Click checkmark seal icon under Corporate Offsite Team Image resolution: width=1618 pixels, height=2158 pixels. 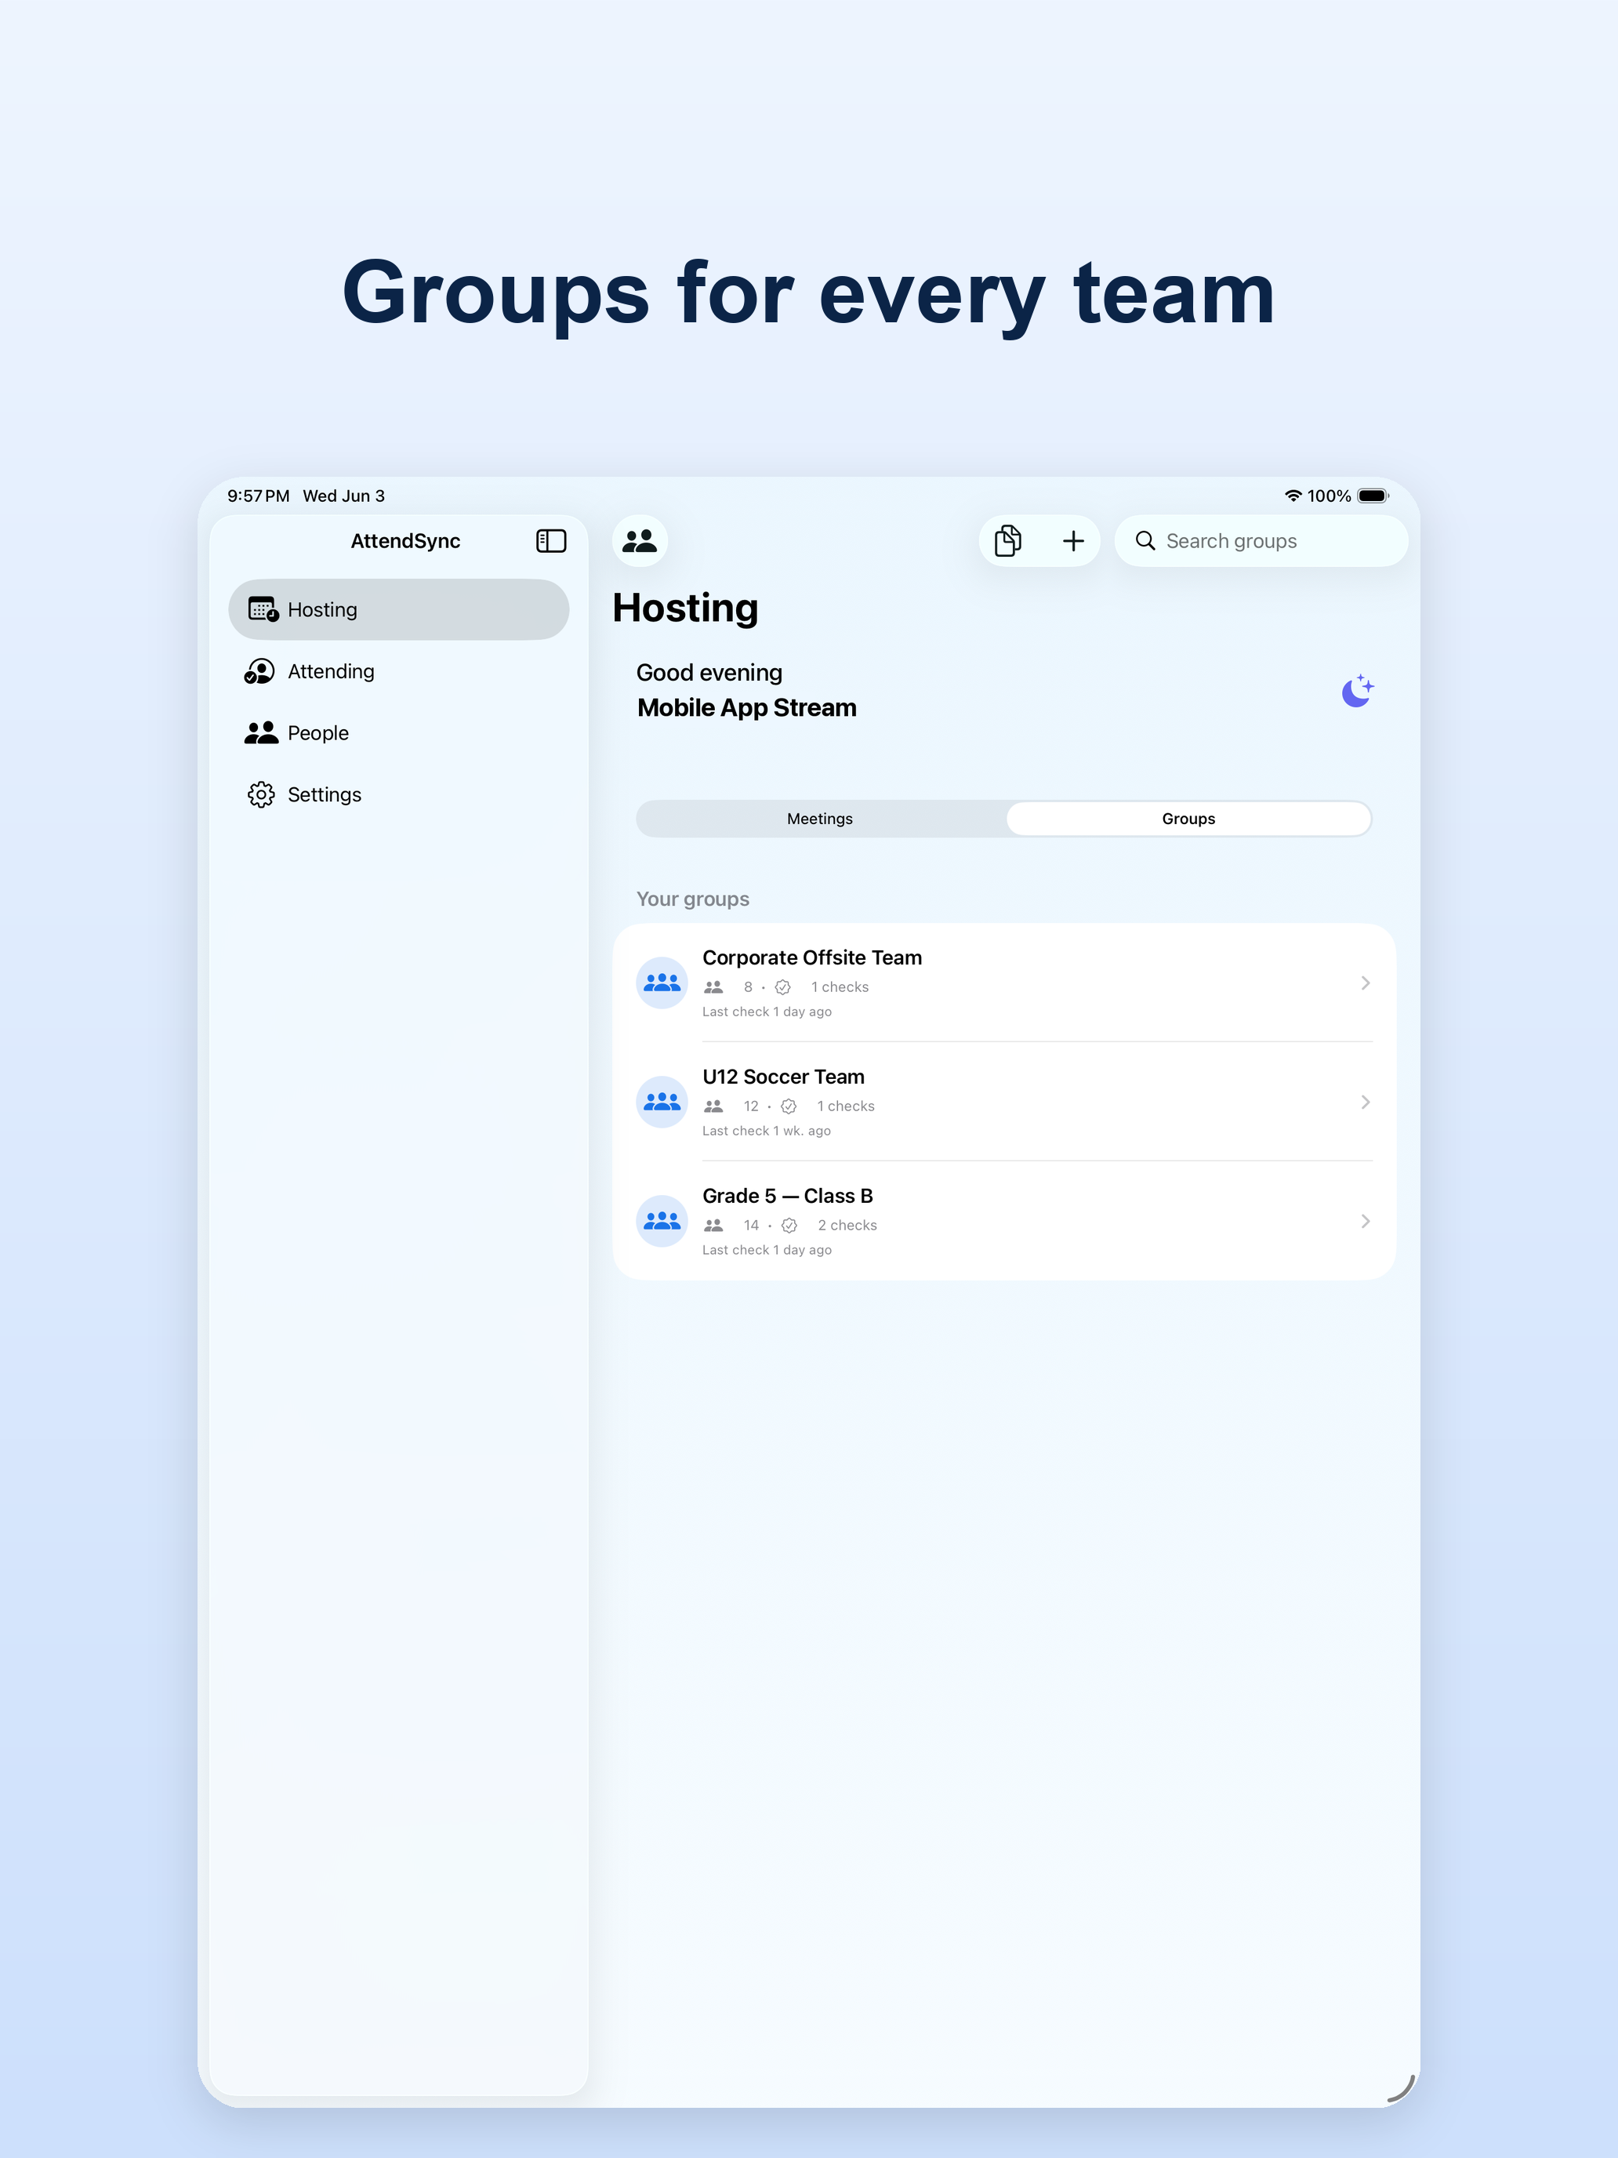(782, 987)
